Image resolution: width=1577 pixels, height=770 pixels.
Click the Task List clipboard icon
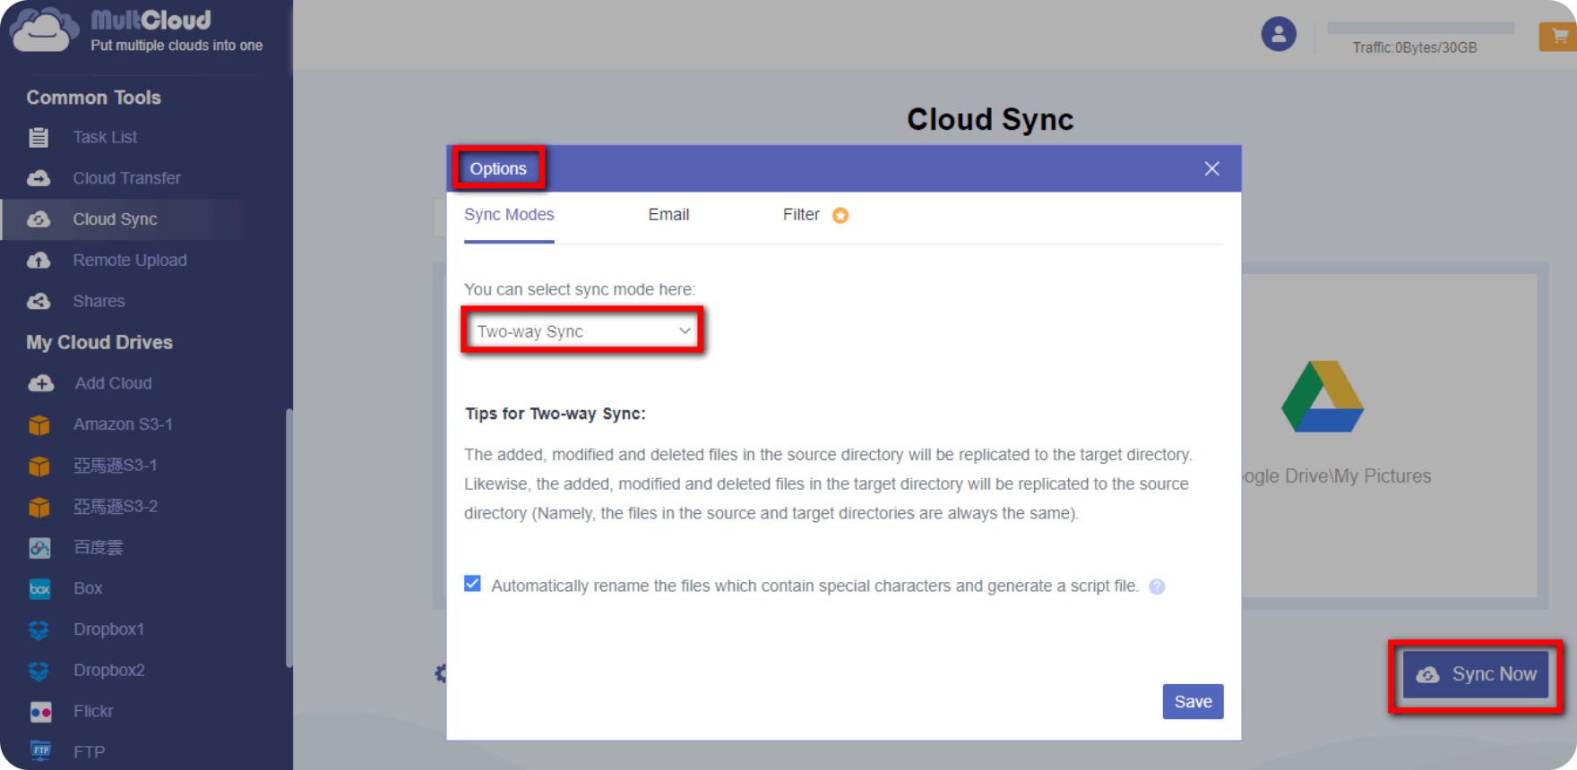point(39,137)
